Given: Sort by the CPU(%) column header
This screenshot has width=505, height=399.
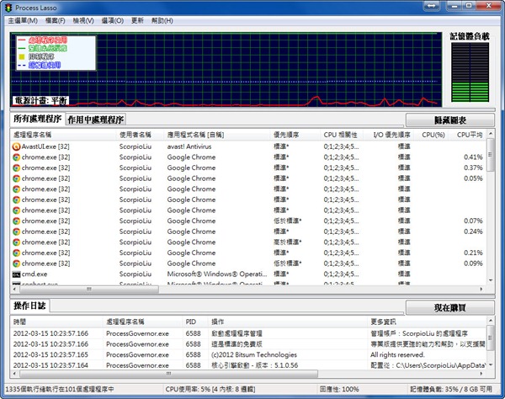Looking at the screenshot, I should 433,134.
